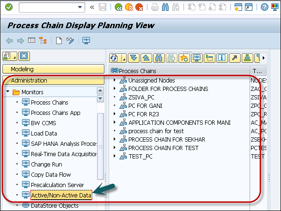Click the Create new document icon

(59, 40)
